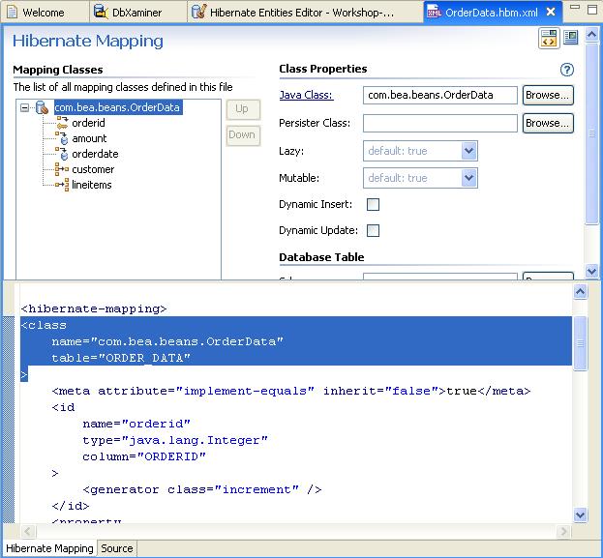
Task: Enable the Dynamic Update checkbox
Action: click(x=373, y=230)
